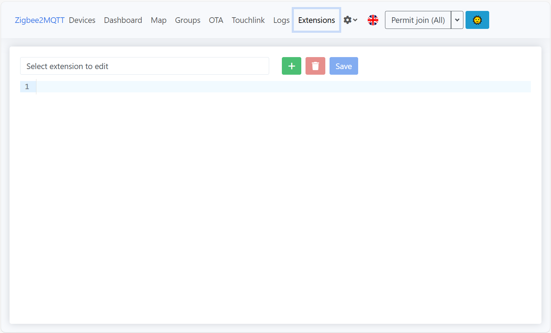Save the current extension

coord(343,66)
